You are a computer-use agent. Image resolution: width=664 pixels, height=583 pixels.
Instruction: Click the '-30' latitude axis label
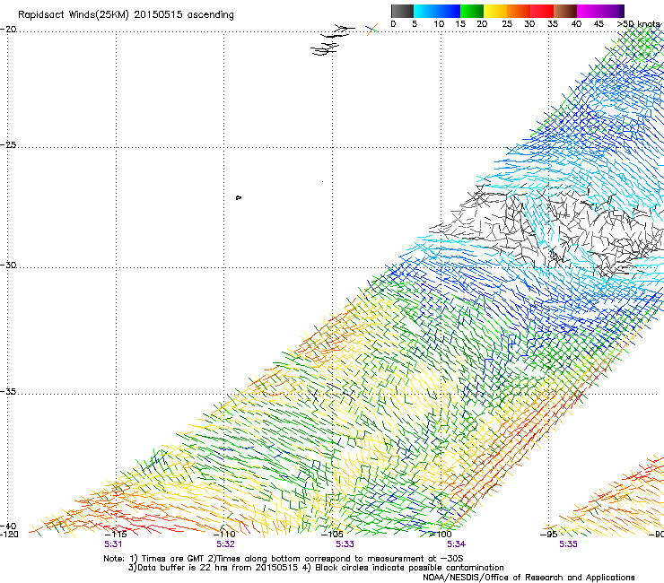pos(8,265)
